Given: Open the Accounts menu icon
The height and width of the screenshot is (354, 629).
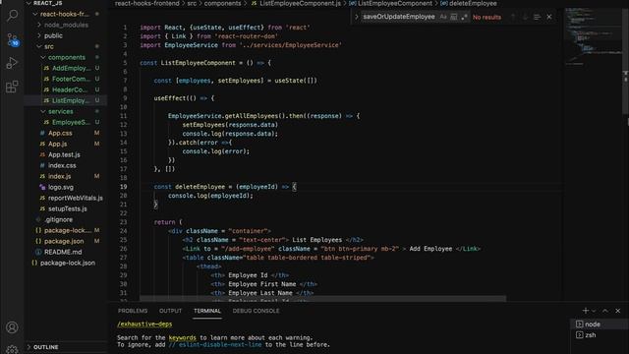Looking at the screenshot, I should pyautogui.click(x=12, y=327).
